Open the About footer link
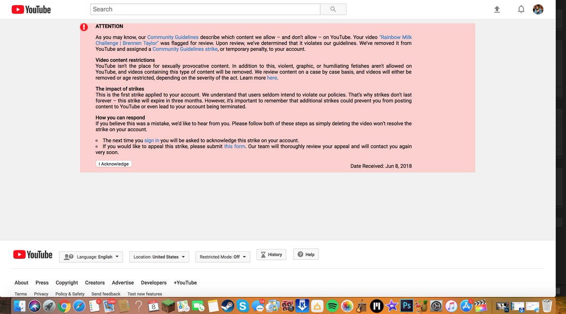Screen dimensions: 566x314 21,283
